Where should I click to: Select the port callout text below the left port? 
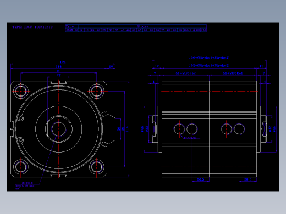click(x=190, y=138)
